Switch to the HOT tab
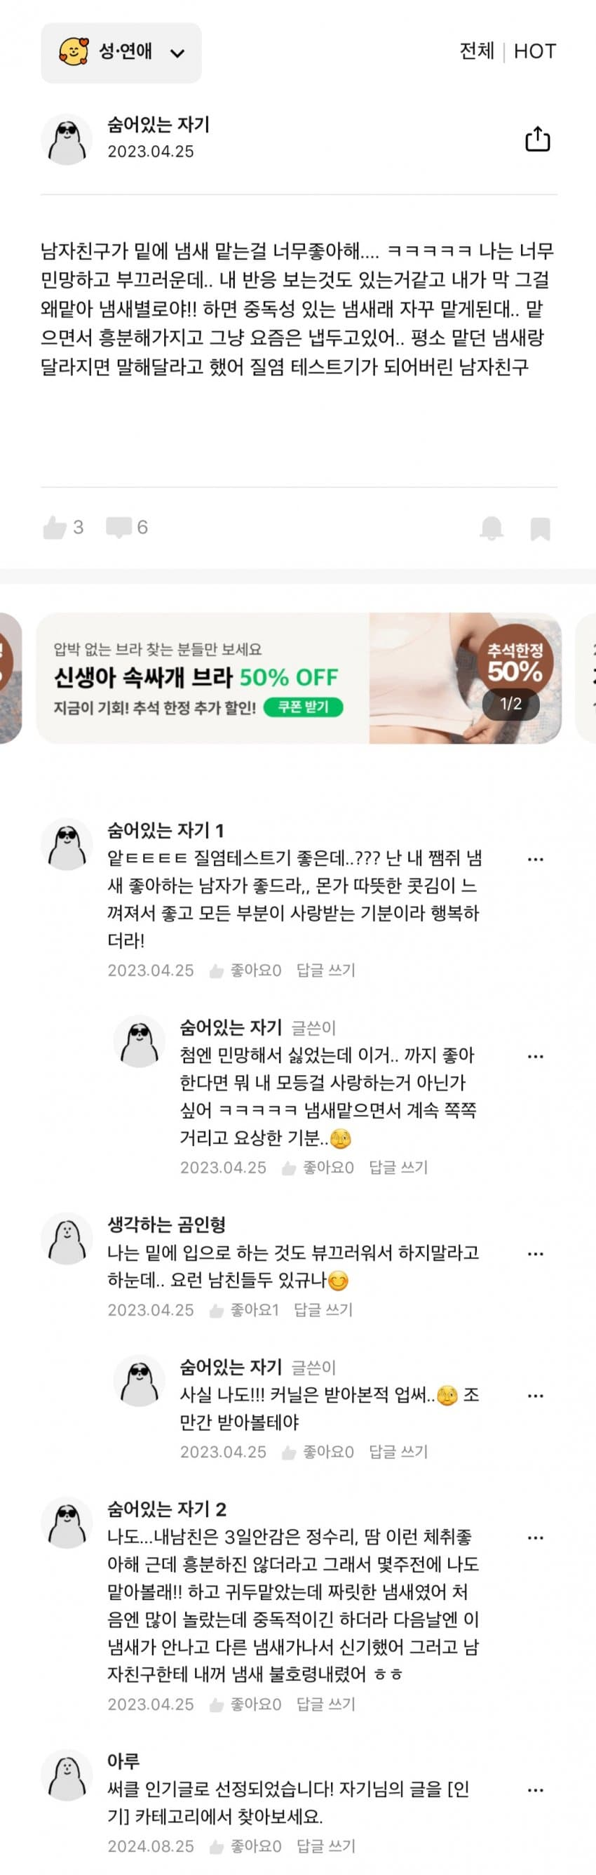Image resolution: width=596 pixels, height=1875 pixels. coord(535,51)
